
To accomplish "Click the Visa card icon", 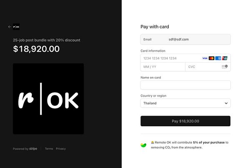I will (205, 58).
